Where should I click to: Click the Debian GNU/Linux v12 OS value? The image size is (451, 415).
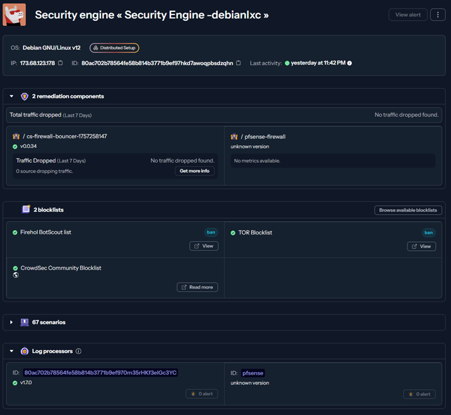52,48
